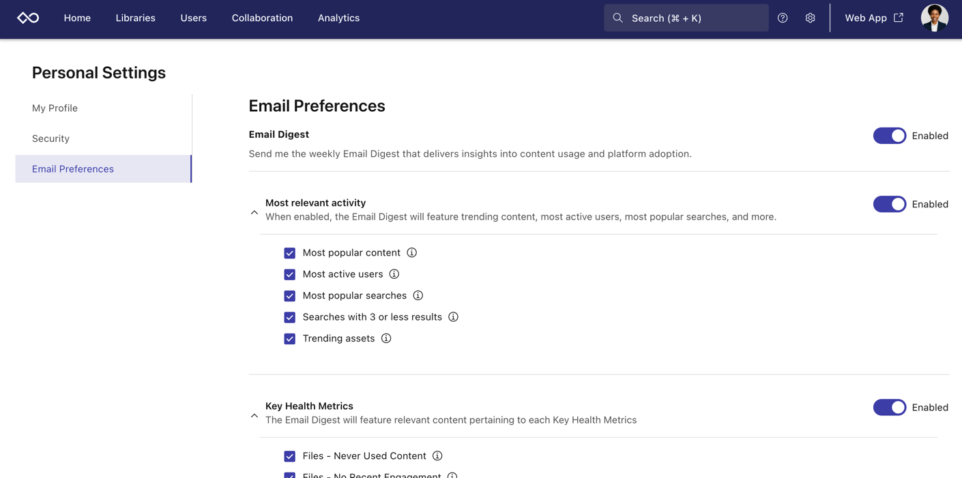This screenshot has height=478, width=962.
Task: Click the info icon beside Most popular content
Action: coord(411,252)
